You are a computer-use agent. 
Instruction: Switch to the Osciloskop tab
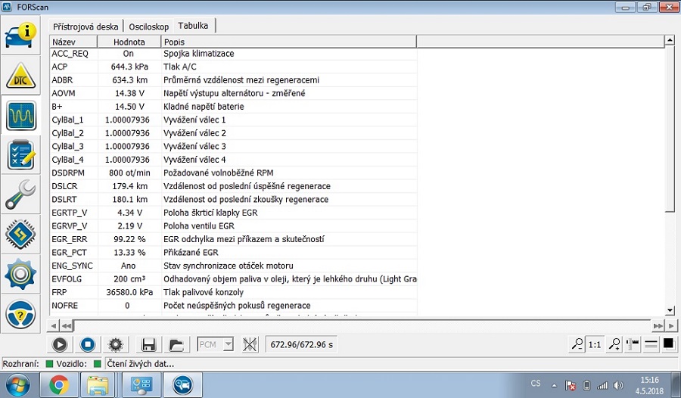pyautogui.click(x=148, y=26)
